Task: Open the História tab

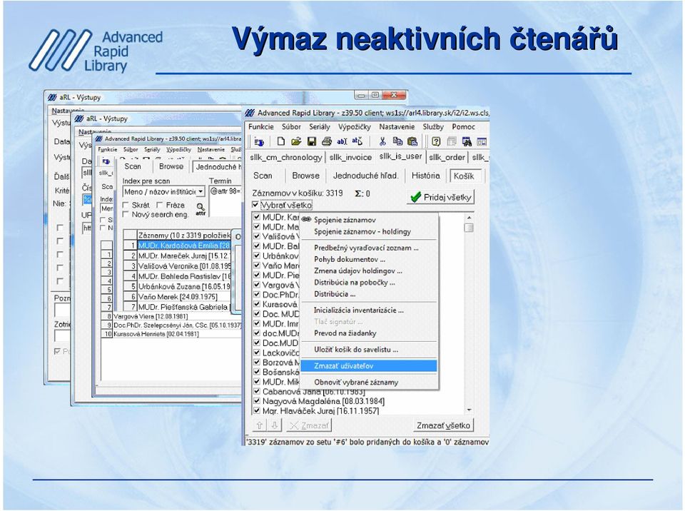Action: click(x=425, y=176)
